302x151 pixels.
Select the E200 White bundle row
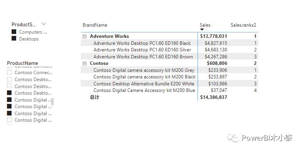tap(169, 83)
